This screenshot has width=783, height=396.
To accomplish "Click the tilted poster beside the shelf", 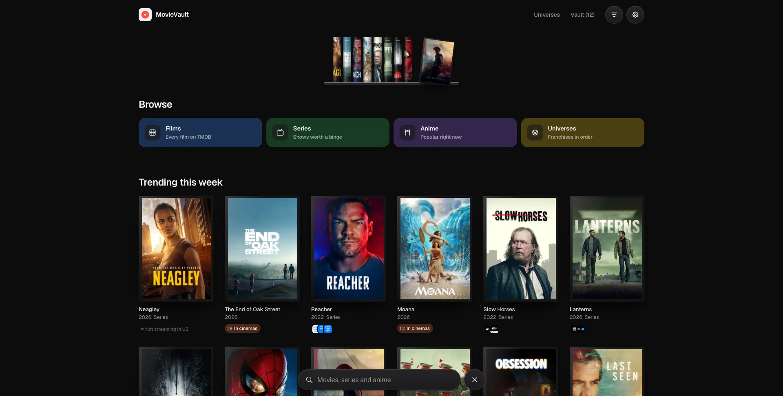I will pos(437,61).
